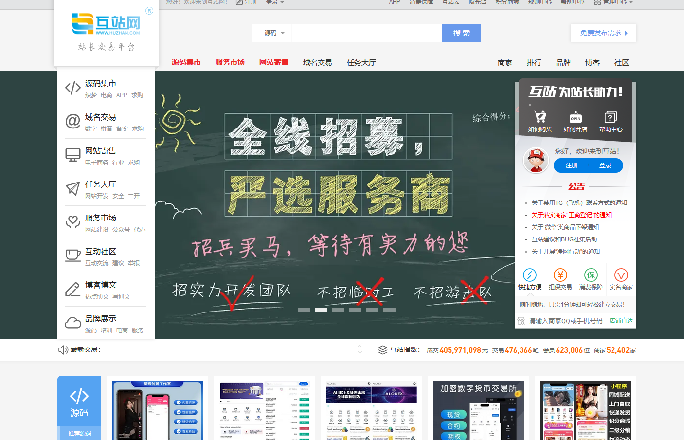Click the 免费发布需求 button

click(603, 33)
